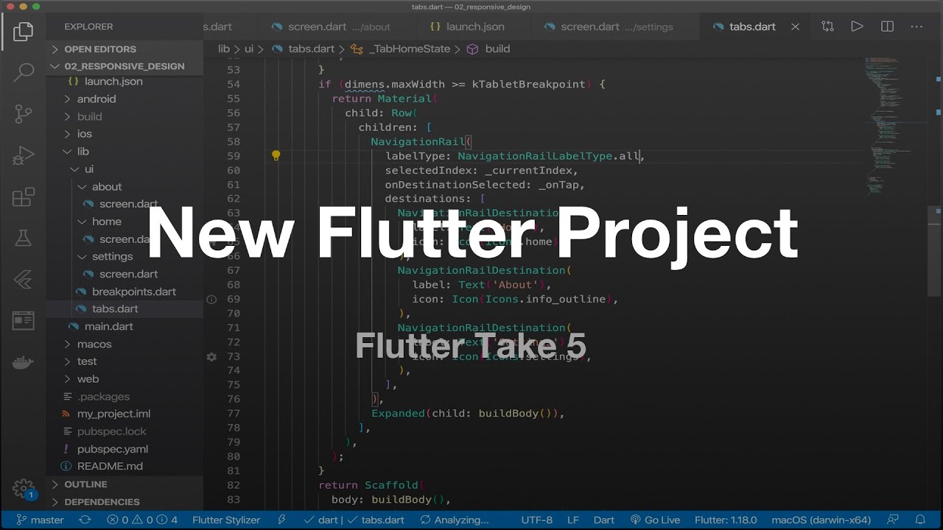Expand the ios folder
Screen dimensions: 943x530
(x=84, y=134)
